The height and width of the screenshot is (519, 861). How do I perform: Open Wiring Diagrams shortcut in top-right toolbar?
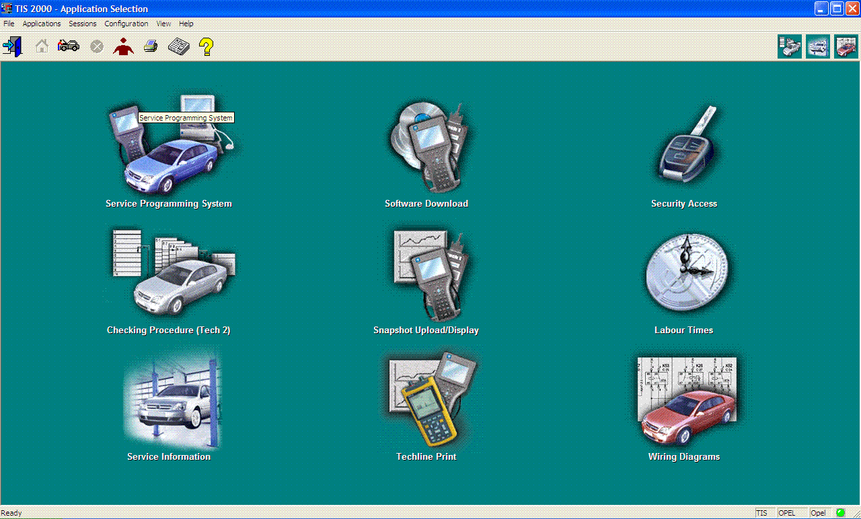coord(846,46)
